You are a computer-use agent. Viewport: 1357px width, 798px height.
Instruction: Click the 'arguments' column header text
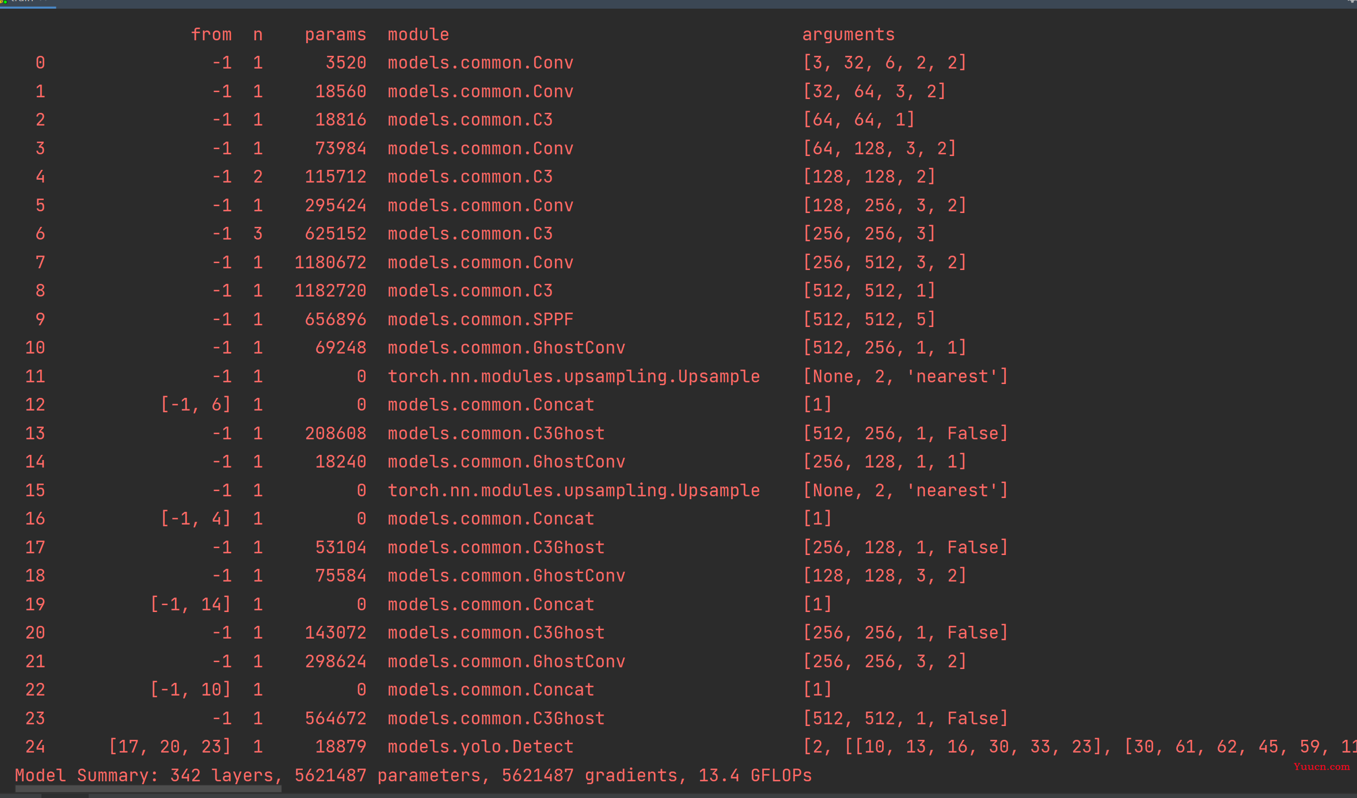pyautogui.click(x=849, y=35)
